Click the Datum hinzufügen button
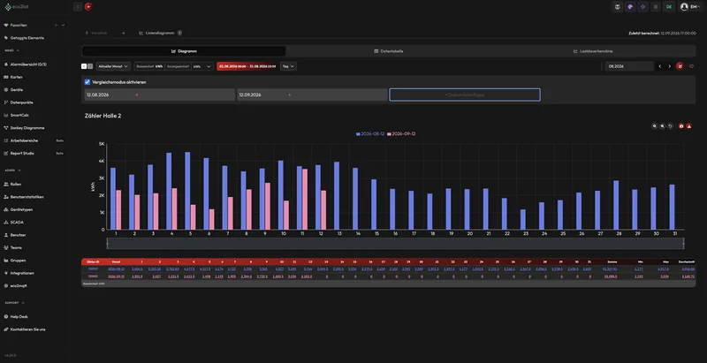 pyautogui.click(x=465, y=95)
